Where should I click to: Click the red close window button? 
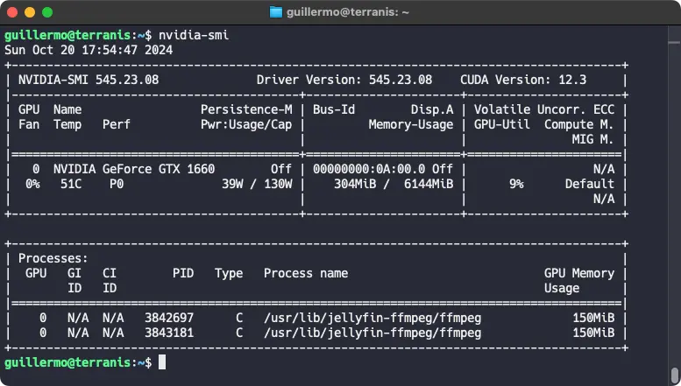click(x=13, y=12)
